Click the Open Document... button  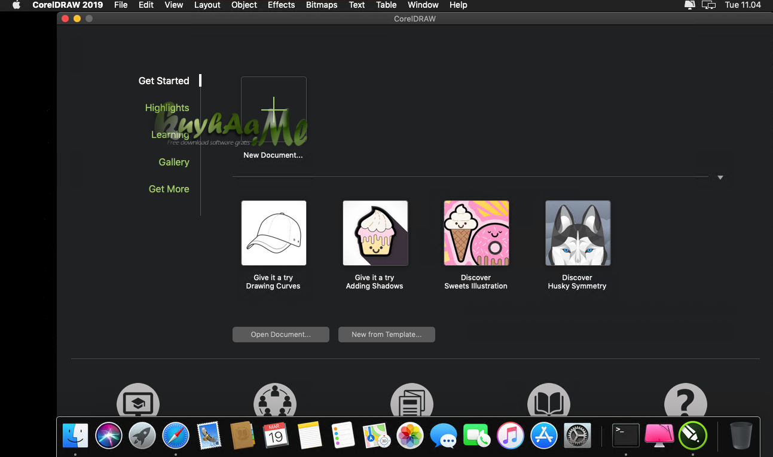281,335
